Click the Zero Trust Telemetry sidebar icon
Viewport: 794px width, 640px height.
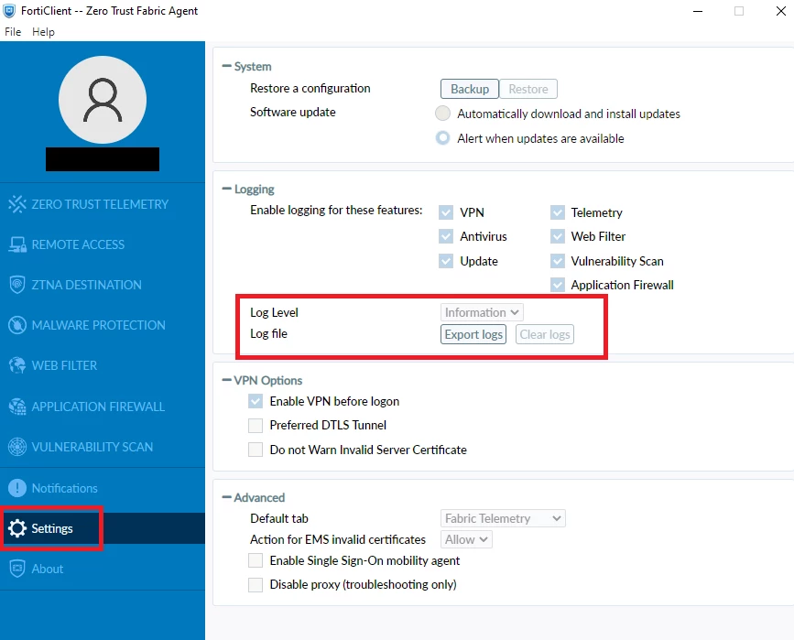(x=17, y=204)
